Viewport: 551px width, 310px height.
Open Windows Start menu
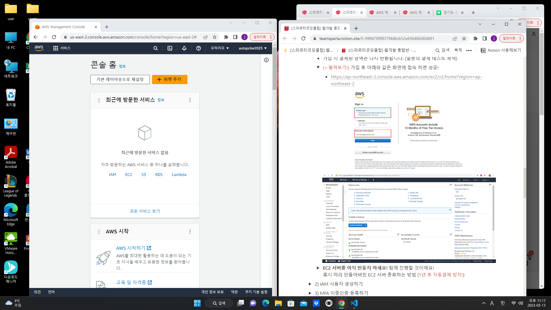(197, 303)
